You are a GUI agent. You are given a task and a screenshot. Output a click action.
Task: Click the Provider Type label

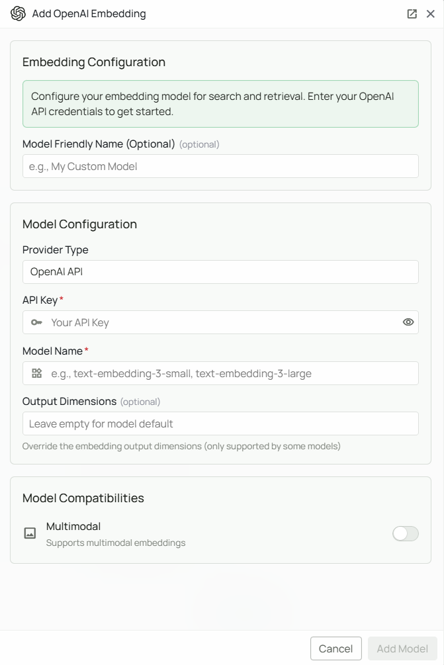(x=56, y=250)
